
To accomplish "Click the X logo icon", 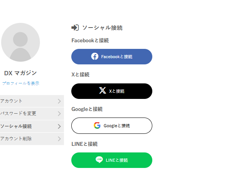I will tap(102, 91).
